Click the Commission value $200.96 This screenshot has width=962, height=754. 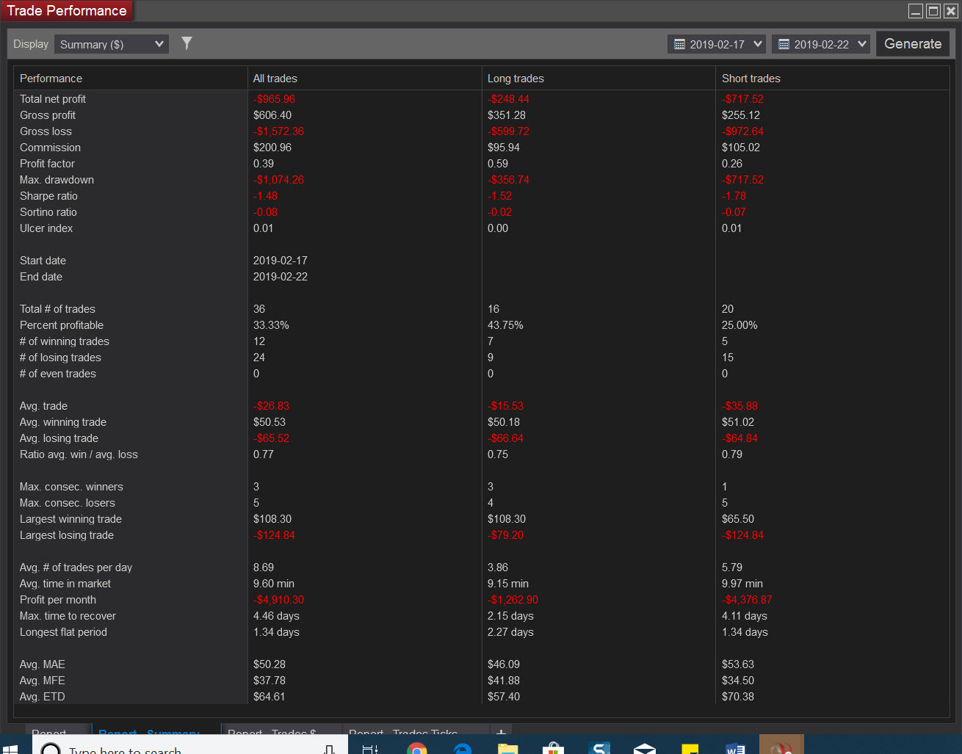(272, 148)
